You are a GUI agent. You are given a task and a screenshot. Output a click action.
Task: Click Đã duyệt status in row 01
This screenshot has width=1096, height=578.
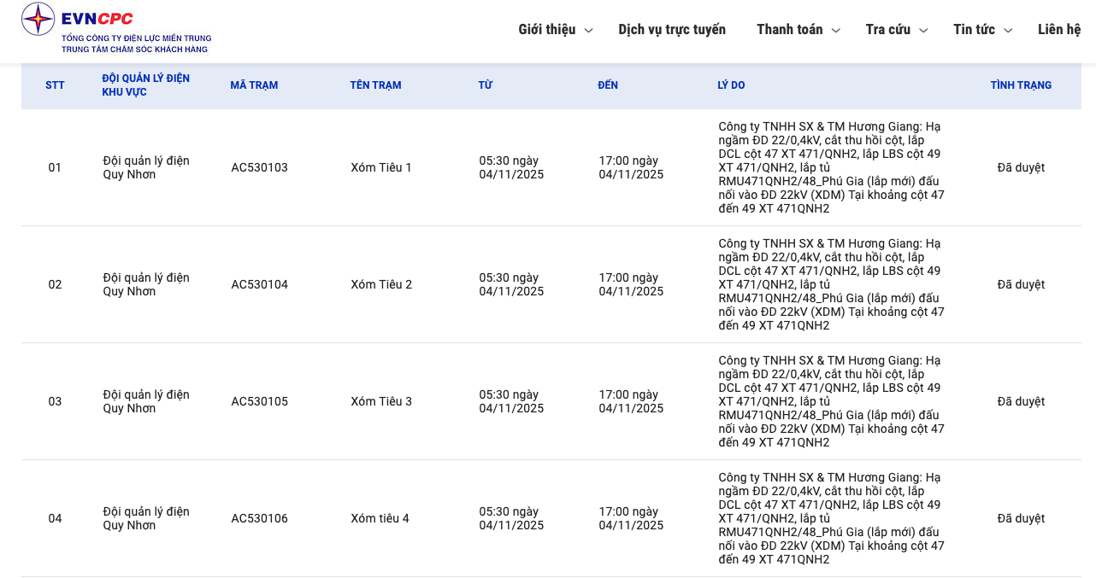(1021, 168)
